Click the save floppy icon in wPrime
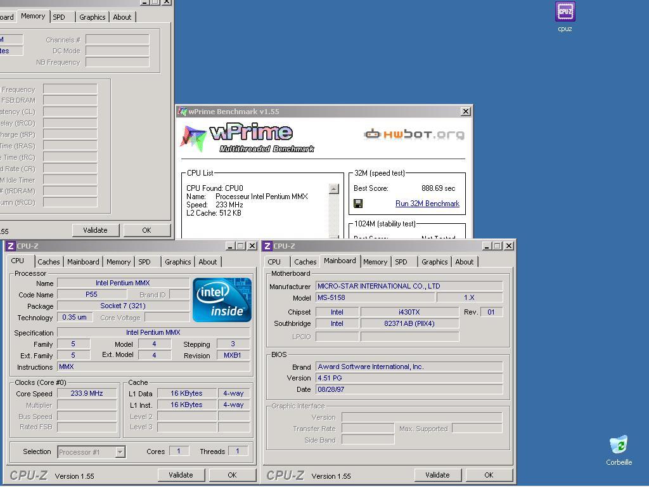The width and height of the screenshot is (649, 487). (358, 204)
